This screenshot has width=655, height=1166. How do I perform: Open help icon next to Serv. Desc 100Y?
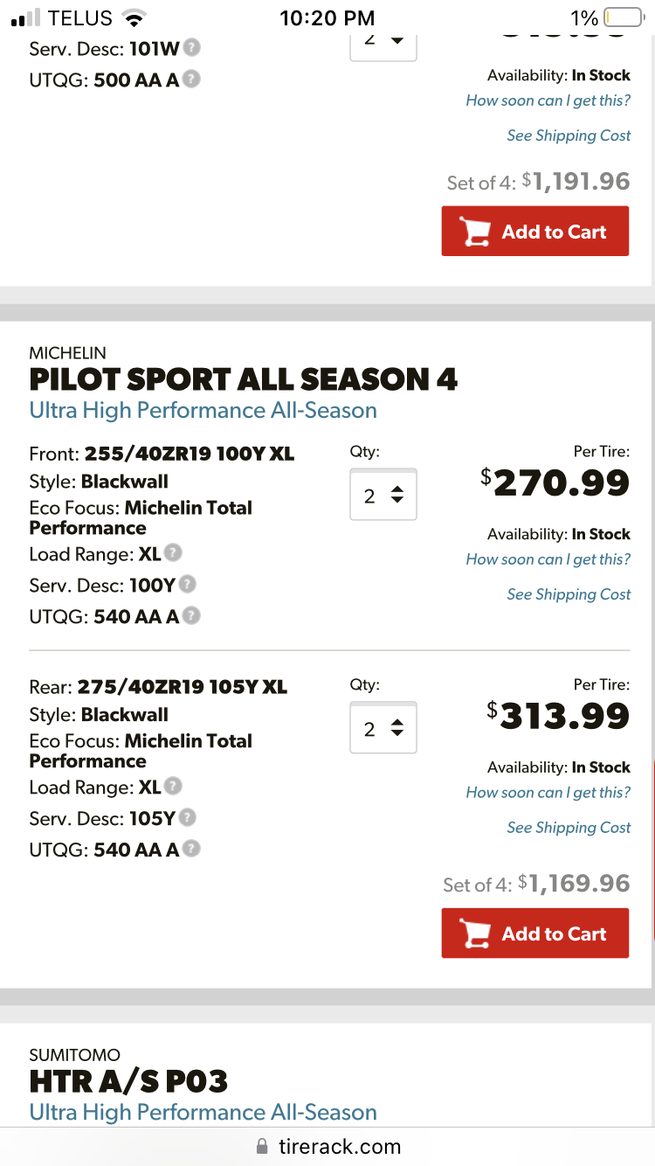[187, 585]
